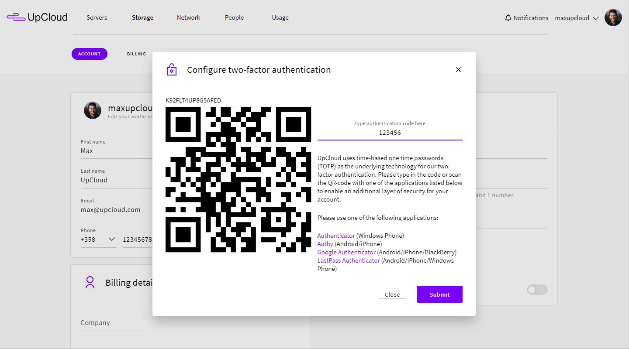The image size is (629, 349).
Task: Click the billing details person icon
Action: [x=90, y=282]
